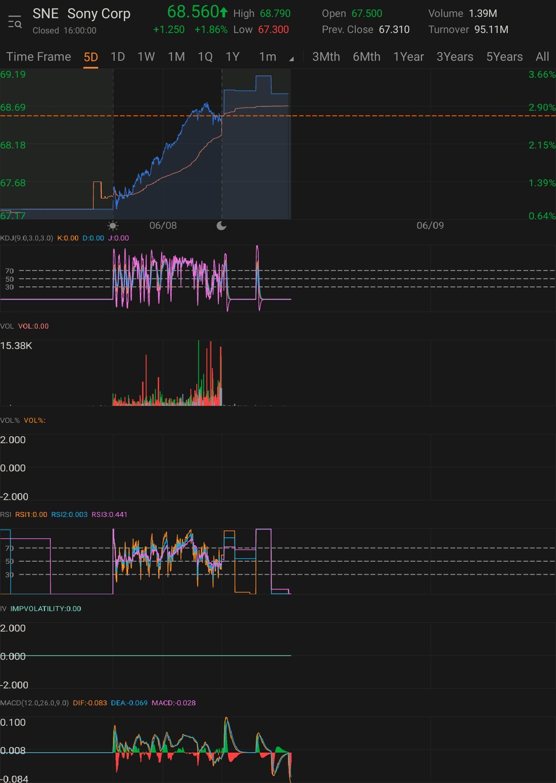Click the 15.38K volume axis label
The height and width of the screenshot is (783, 556).
(x=16, y=345)
